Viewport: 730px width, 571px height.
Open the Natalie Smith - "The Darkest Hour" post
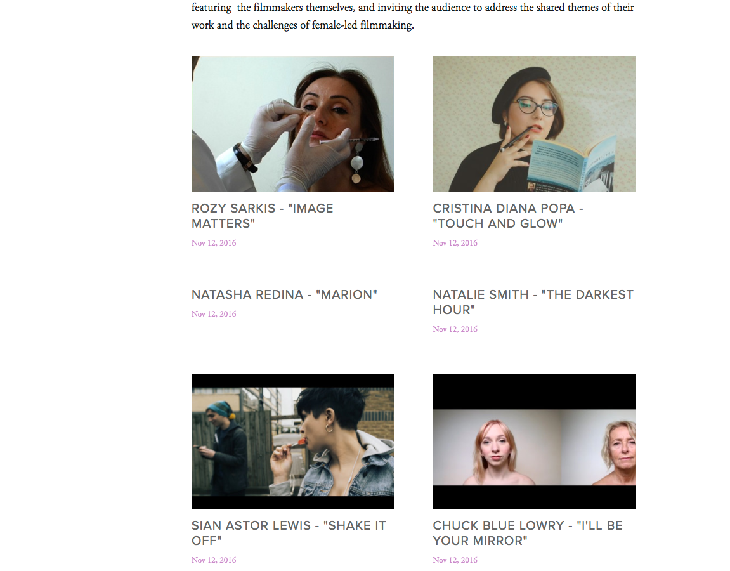[x=533, y=302]
